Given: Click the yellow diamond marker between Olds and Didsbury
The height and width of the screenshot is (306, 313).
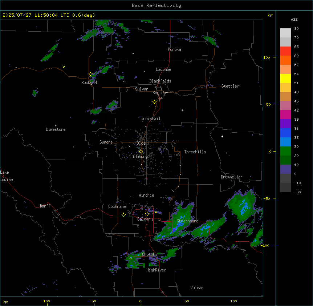Looking at the screenshot, I should [141, 152].
